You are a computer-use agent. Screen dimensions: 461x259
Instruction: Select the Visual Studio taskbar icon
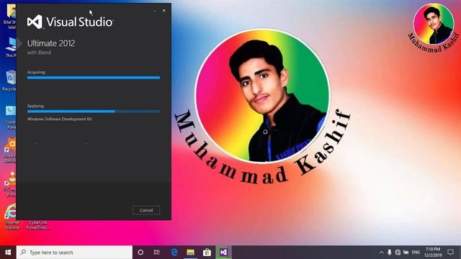coord(223,253)
